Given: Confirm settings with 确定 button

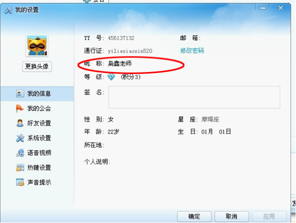Looking at the screenshot, I should 194,216.
